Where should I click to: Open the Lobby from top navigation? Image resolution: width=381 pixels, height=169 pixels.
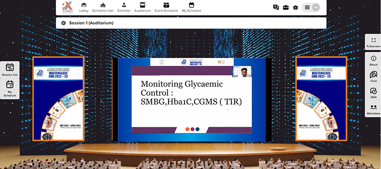click(x=83, y=8)
